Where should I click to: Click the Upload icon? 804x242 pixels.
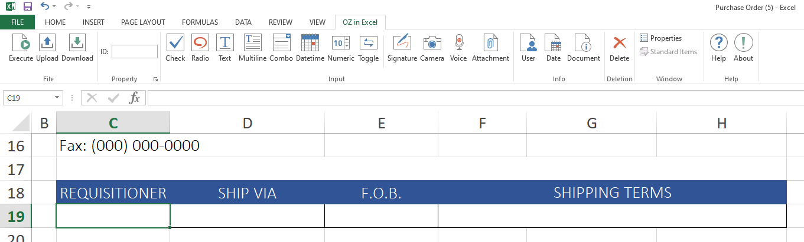click(x=47, y=47)
